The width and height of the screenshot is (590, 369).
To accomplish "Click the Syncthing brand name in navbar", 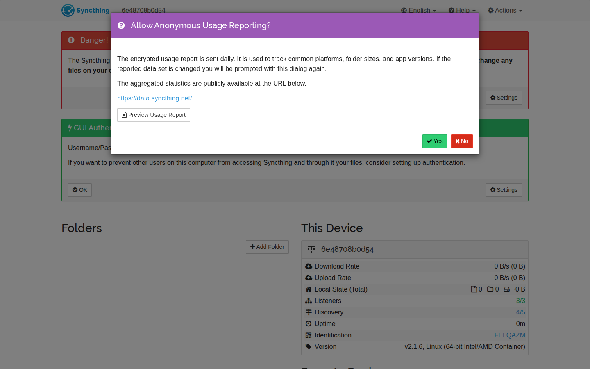I will 93,10.
